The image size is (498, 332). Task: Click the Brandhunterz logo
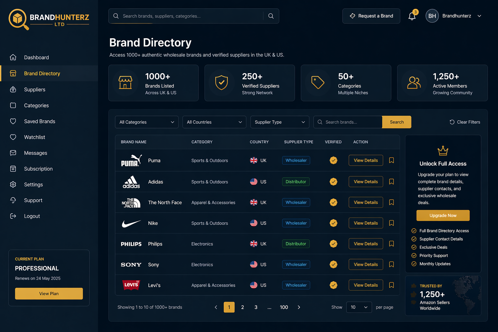[x=49, y=19]
